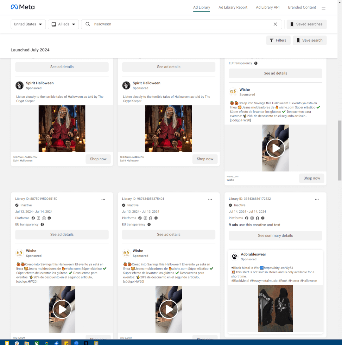Screen dimensions: 342x345
Task: See ad details for Library ID 987634056375404
Action: (168, 235)
